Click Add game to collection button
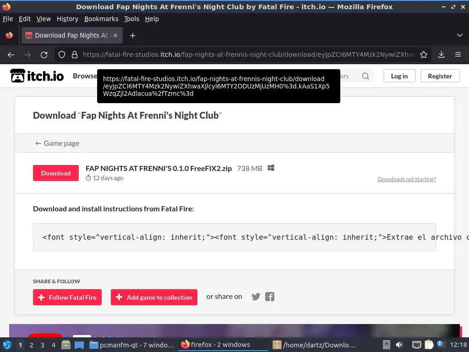 [x=154, y=297]
